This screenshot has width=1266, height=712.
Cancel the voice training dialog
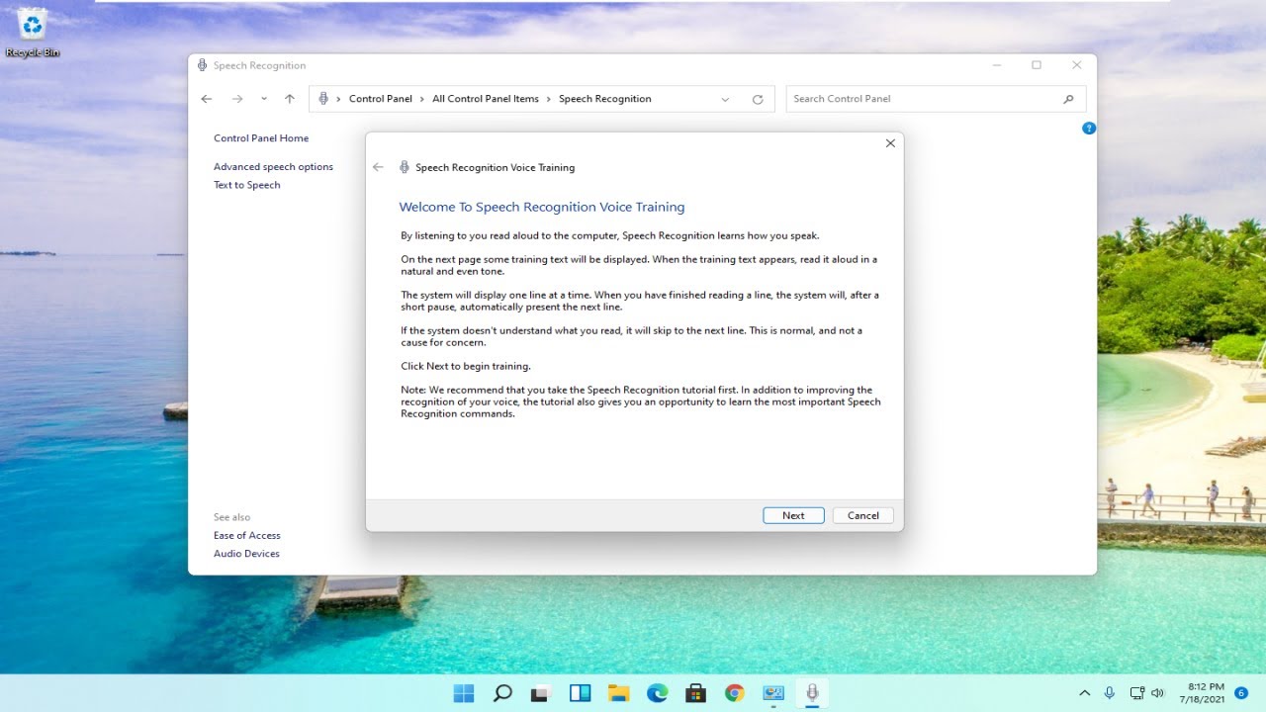pyautogui.click(x=863, y=515)
